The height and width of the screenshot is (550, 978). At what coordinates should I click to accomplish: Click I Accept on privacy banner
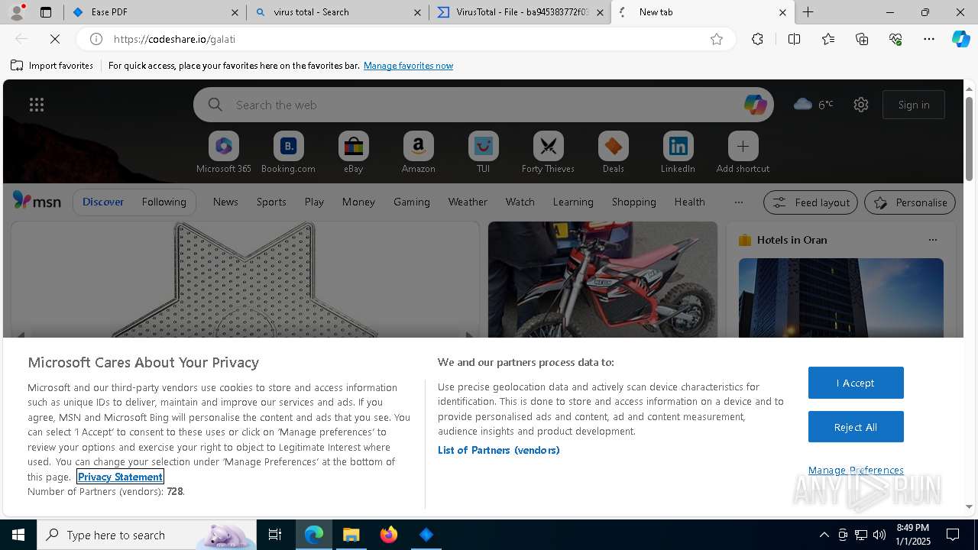[x=856, y=383]
